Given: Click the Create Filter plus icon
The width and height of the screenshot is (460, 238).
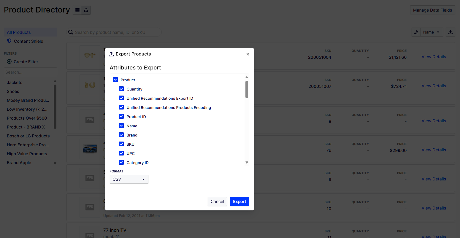Looking at the screenshot, I should click(x=9, y=62).
